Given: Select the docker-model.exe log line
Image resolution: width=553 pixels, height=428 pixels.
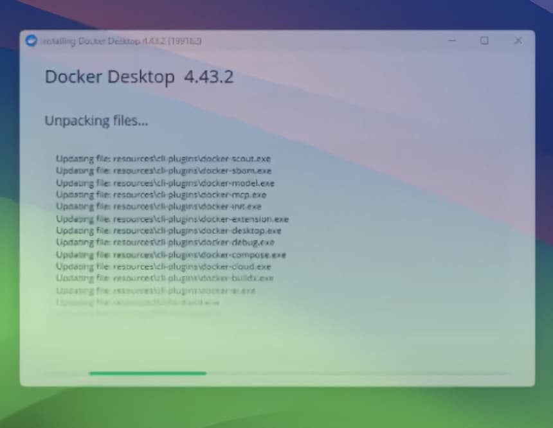Looking at the screenshot, I should point(165,183).
